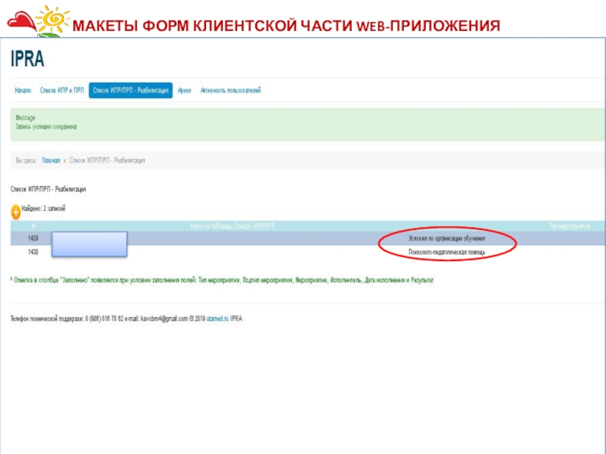This screenshot has width=606, height=454.
Task: Click the Запись успешно сохранена message
Action: 46,126
